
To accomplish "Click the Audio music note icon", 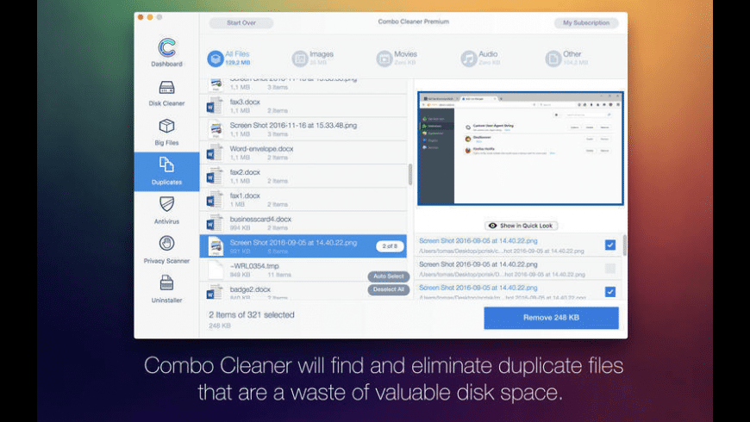I will click(469, 59).
